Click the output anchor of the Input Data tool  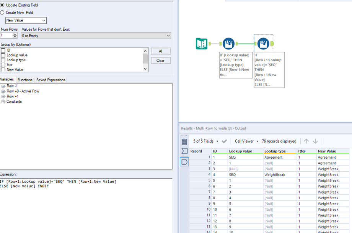tap(210, 44)
